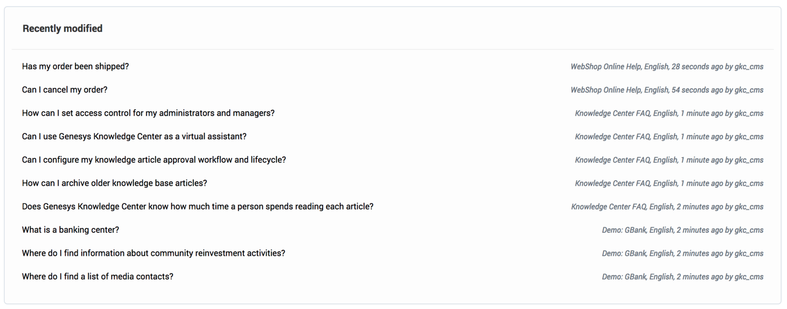Open article about time spent reading each article
The height and width of the screenshot is (309, 787).
point(197,207)
